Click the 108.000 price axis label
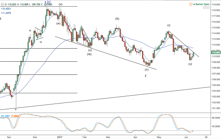 216,68
